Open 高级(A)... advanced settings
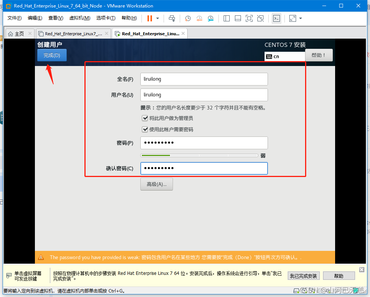370x297 pixels. [x=157, y=184]
